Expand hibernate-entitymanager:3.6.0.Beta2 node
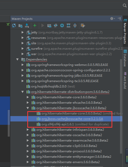The width and height of the screenshot is (128, 167). pyautogui.click(x=28, y=157)
